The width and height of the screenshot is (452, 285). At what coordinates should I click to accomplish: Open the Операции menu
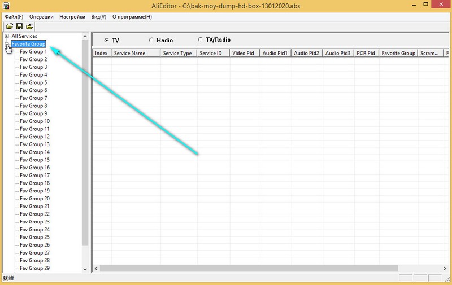(41, 17)
